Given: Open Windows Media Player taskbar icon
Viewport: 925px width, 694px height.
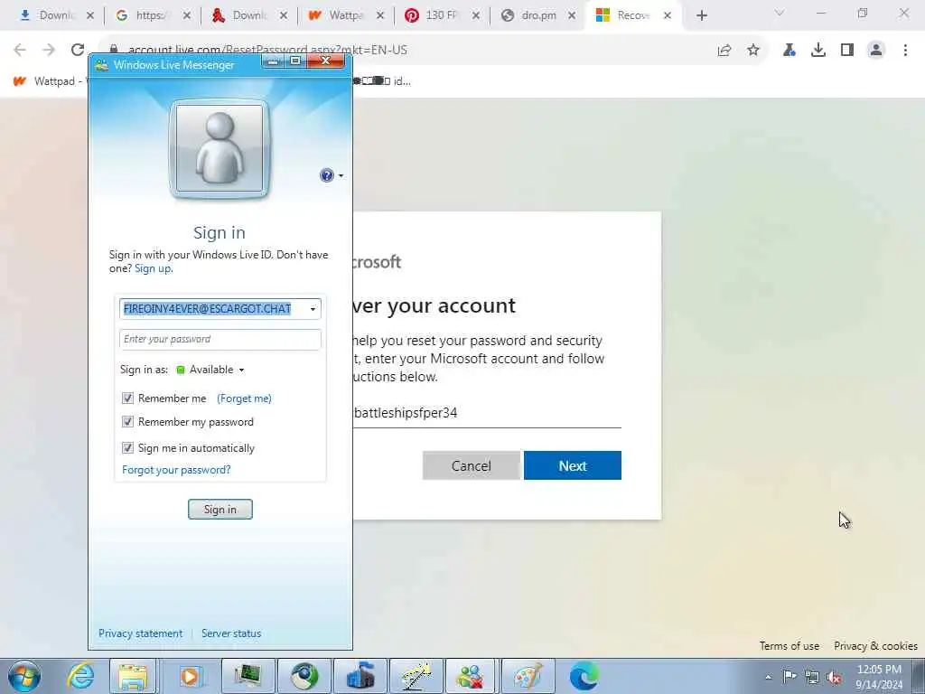Looking at the screenshot, I should 190,676.
